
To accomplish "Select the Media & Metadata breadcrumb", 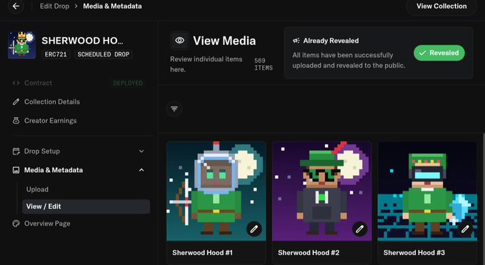I will (x=112, y=6).
